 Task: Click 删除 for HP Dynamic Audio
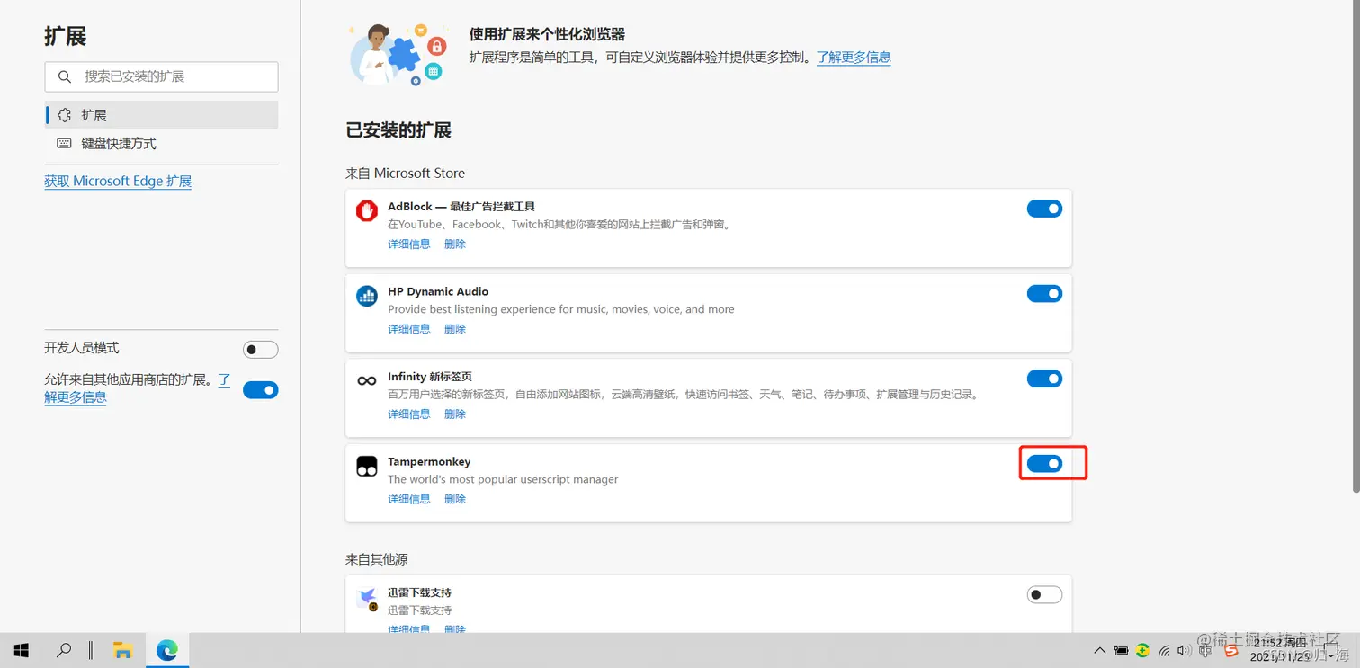click(455, 329)
